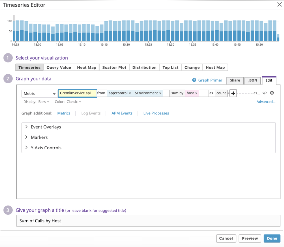Viewport: 284px width, 247px height.
Task: Select Change visualization
Action: point(192,68)
